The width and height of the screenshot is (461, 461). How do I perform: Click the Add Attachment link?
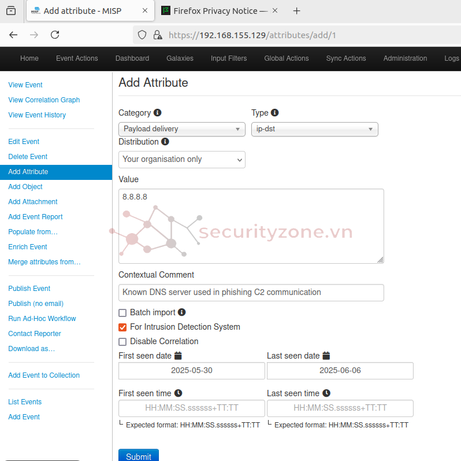[32, 202]
